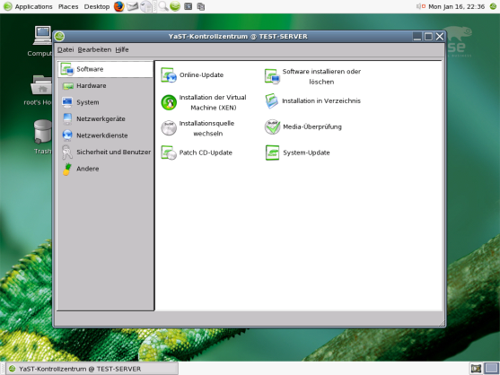Switch to the Netzwerkgeräte category

[106, 118]
